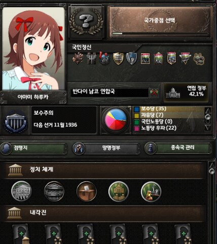Screen dimensions: 217x244
Task: Click the ballot box political system icon
Action: [x=87, y=191]
